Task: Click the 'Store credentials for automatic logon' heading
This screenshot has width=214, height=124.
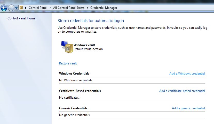Action: pos(91,21)
